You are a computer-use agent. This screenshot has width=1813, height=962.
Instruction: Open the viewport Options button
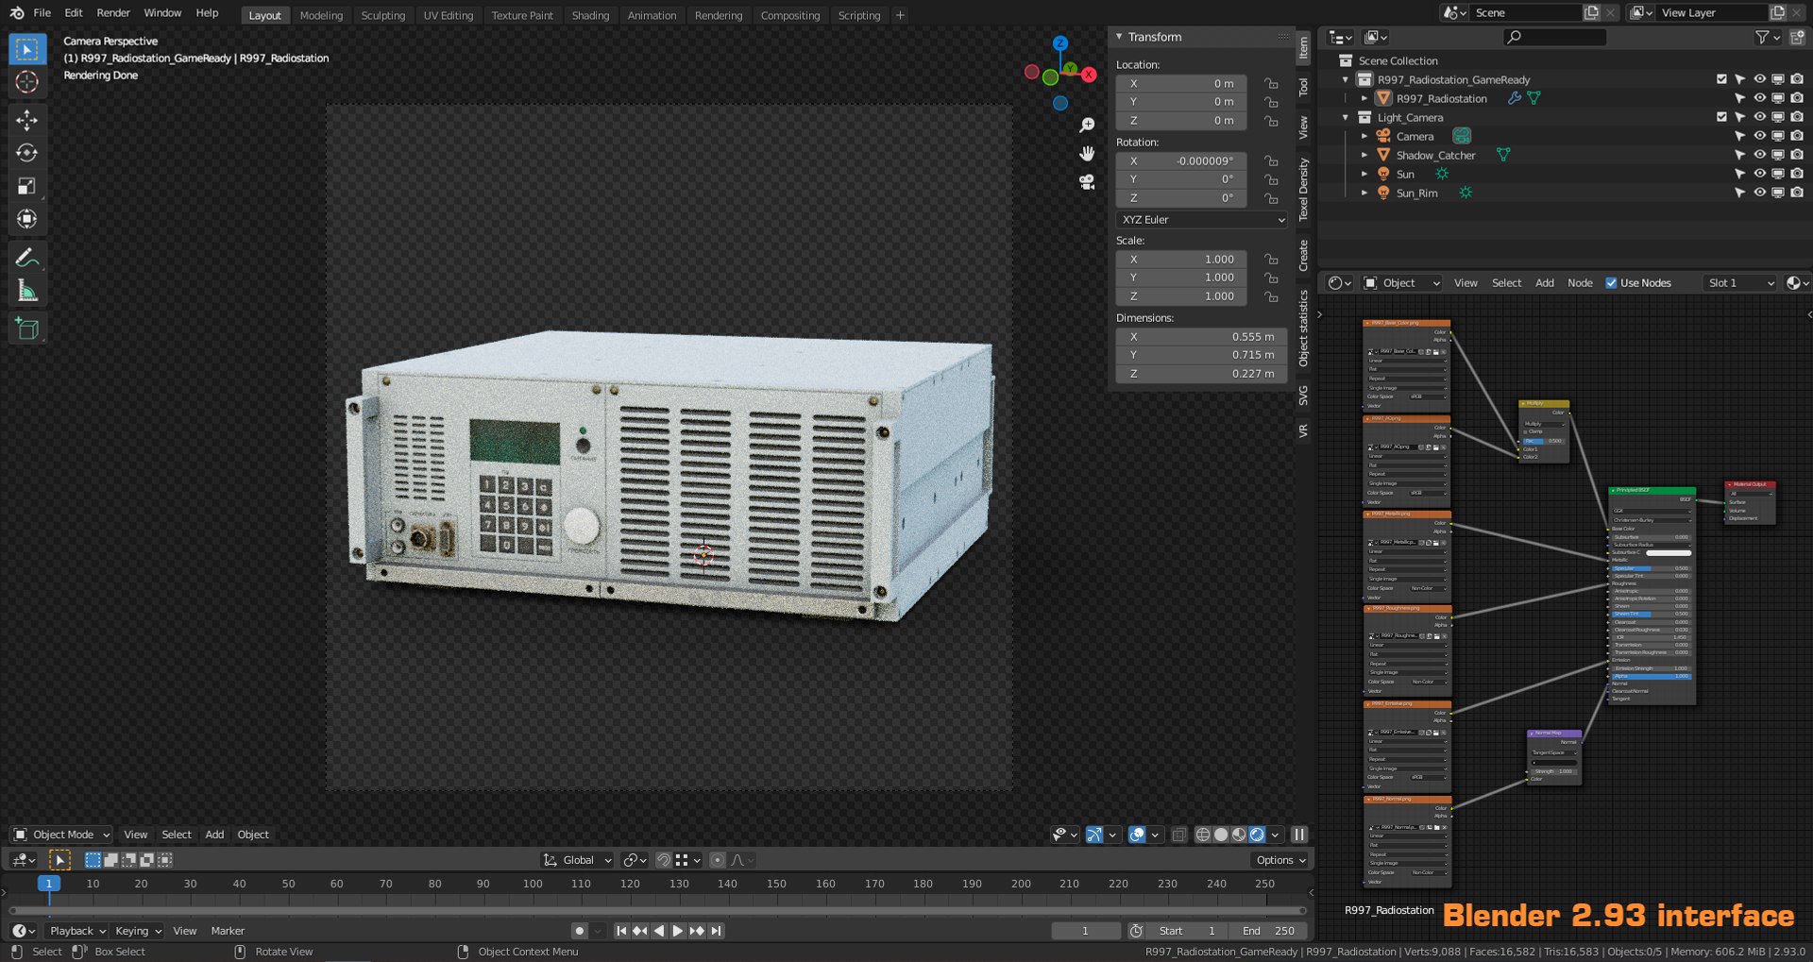click(x=1280, y=860)
